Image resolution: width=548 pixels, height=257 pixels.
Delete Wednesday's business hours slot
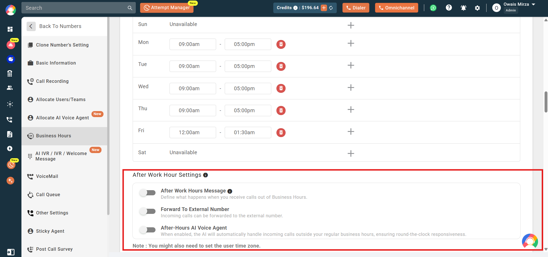point(281,88)
